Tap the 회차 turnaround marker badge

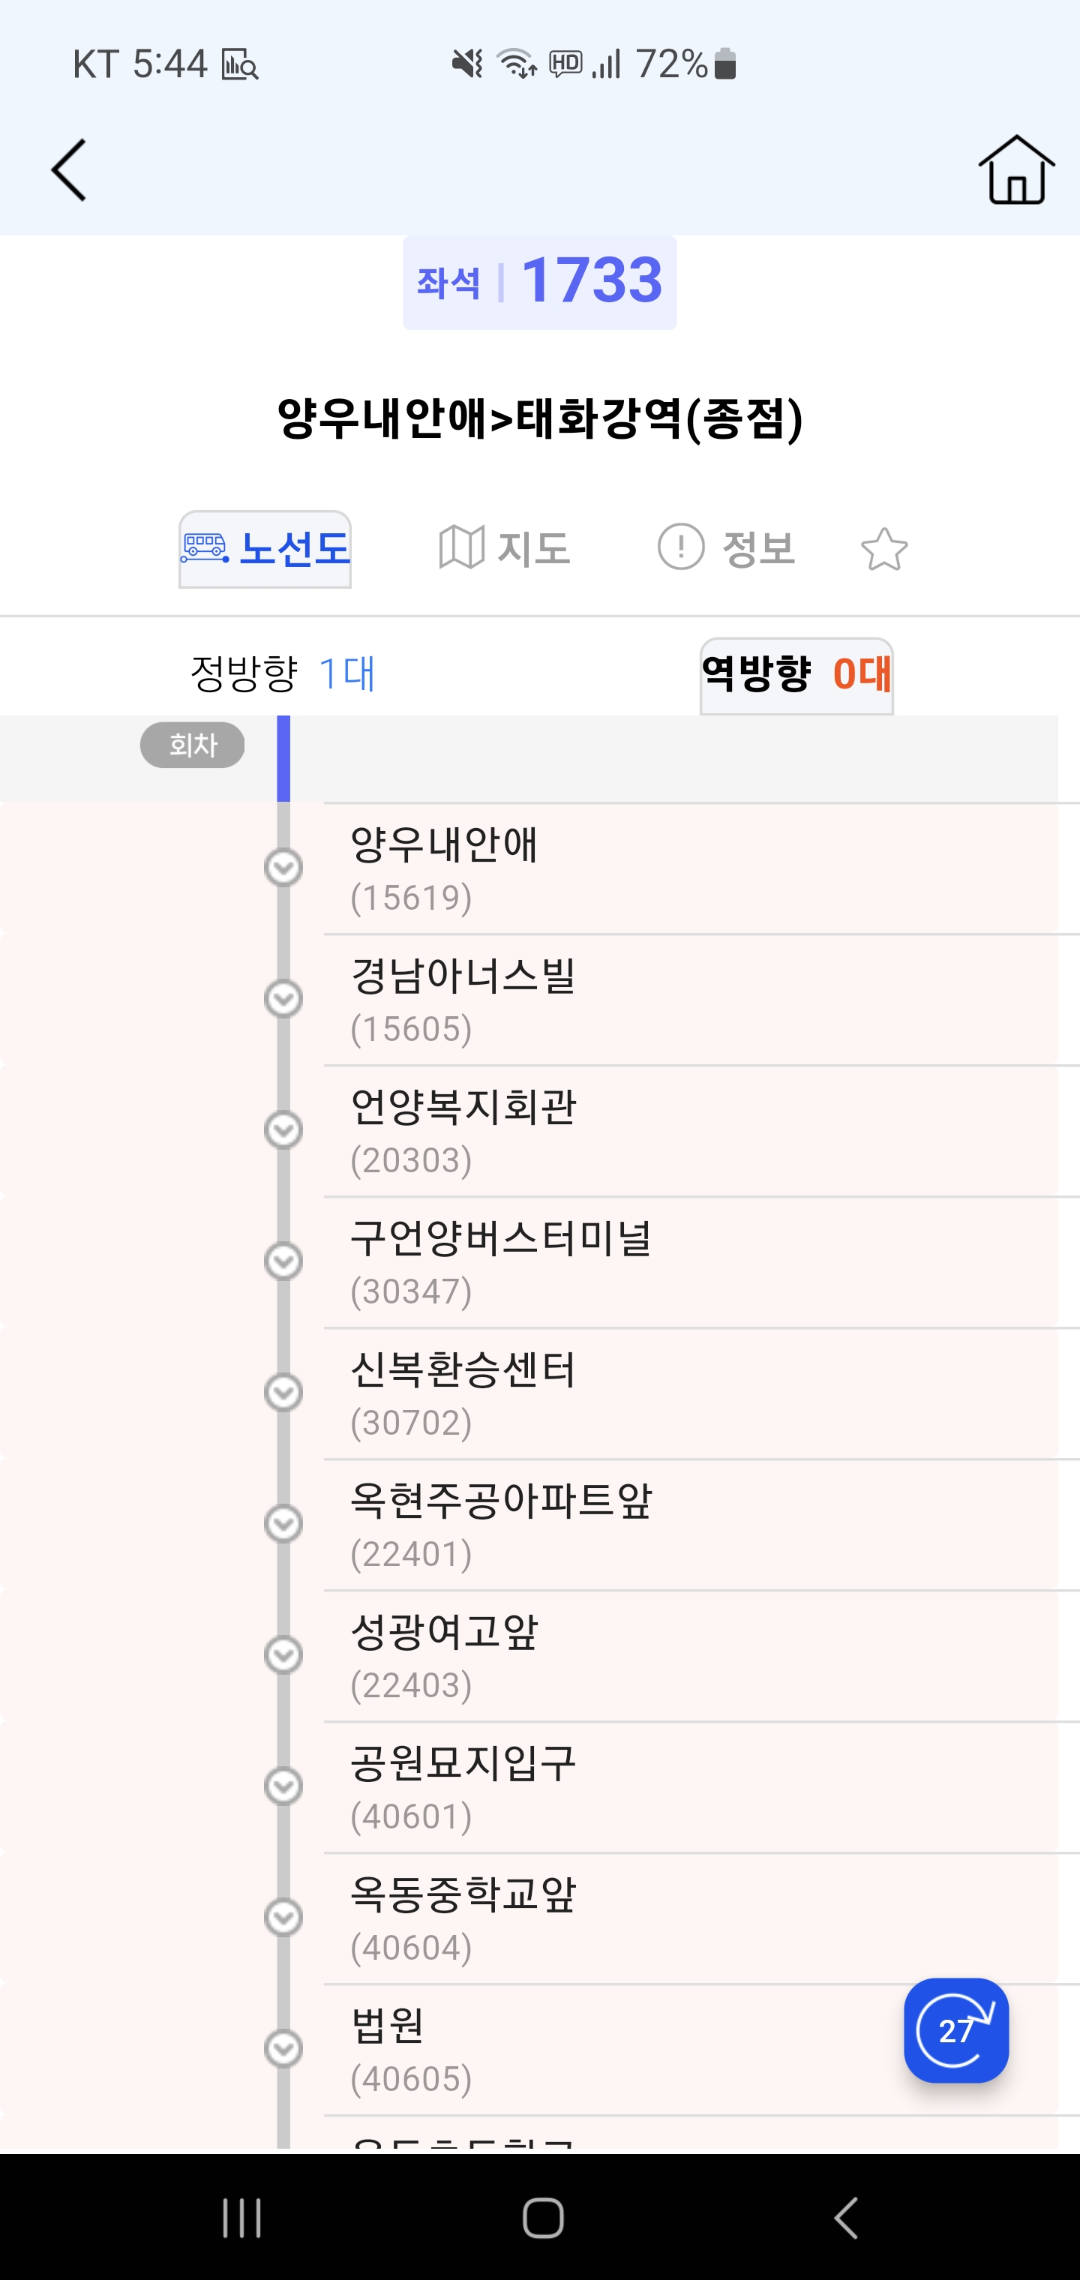[x=192, y=745]
